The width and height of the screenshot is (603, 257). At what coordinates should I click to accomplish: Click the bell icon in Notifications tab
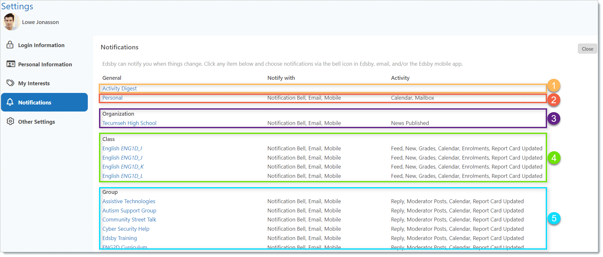(10, 102)
